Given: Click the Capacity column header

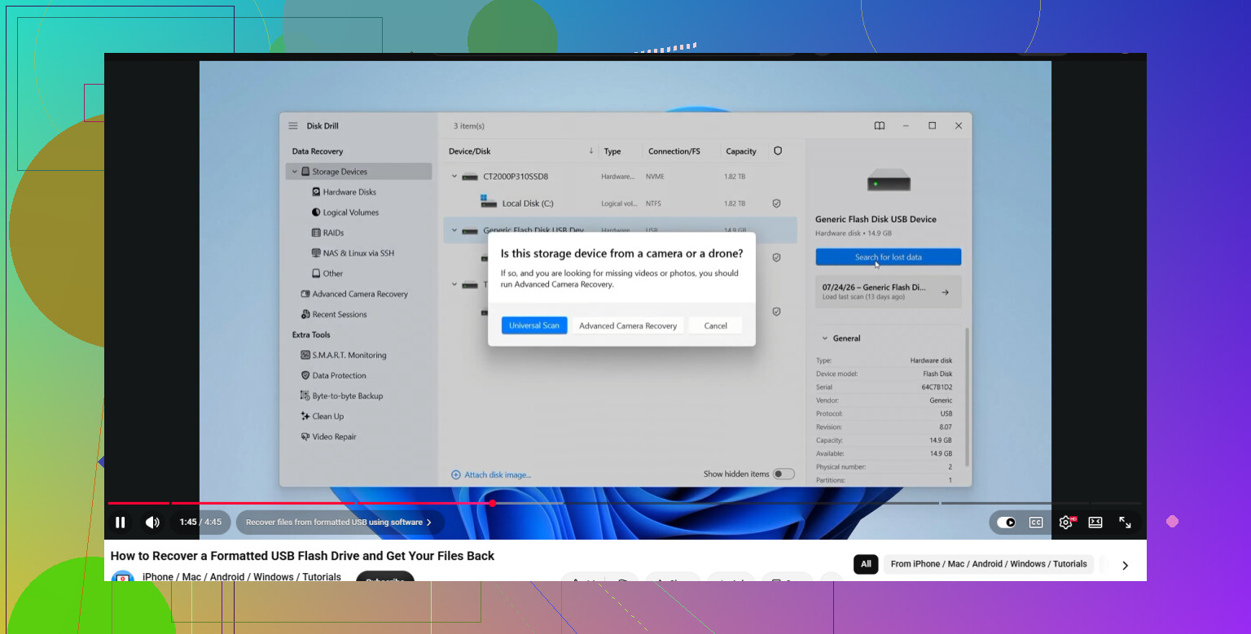Looking at the screenshot, I should [741, 151].
